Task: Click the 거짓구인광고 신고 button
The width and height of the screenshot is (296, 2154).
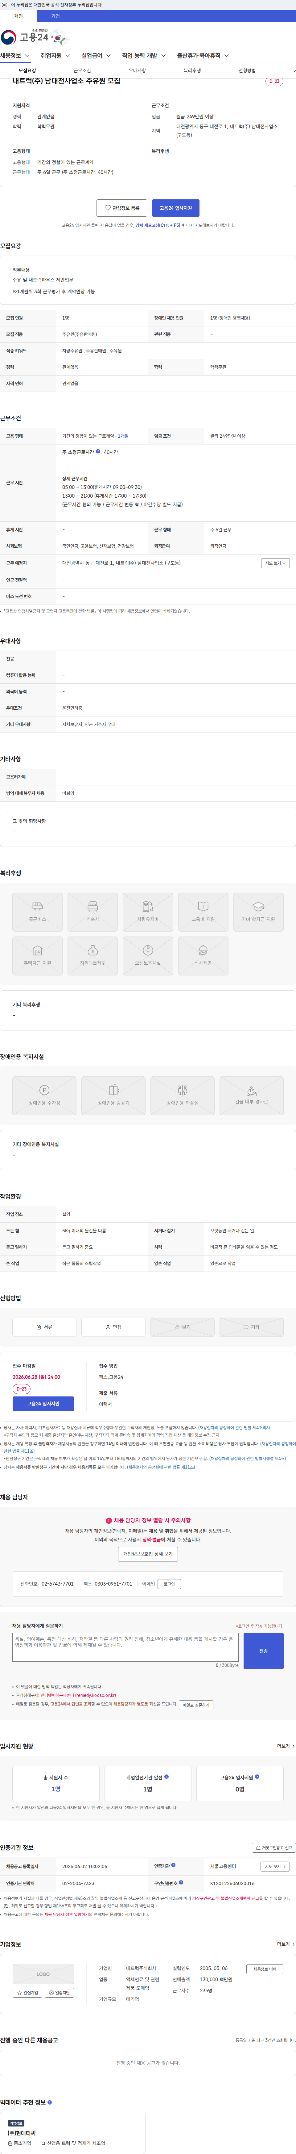Action: pyautogui.click(x=273, y=1848)
